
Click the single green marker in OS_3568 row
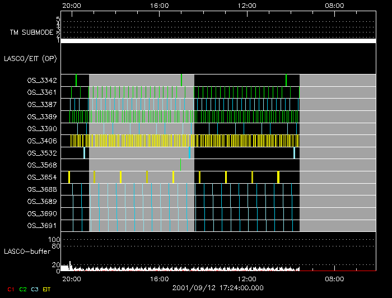click(x=180, y=165)
